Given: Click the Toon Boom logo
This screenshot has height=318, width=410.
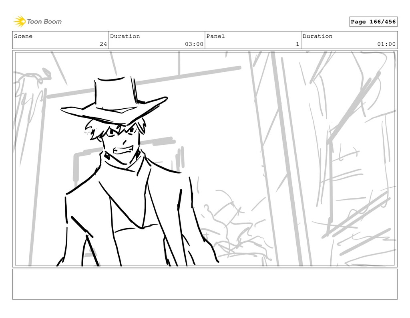Looking at the screenshot, I should coord(38,22).
